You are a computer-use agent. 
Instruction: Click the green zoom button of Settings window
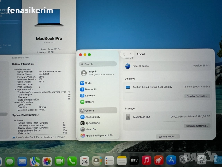pyautogui.click(x=89, y=55)
